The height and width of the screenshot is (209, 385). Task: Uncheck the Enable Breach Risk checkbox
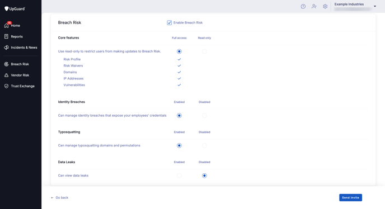pyautogui.click(x=170, y=22)
